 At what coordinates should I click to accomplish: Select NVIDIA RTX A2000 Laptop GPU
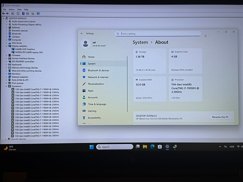click(29, 52)
